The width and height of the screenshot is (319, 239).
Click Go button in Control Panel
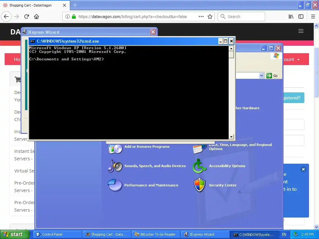click(x=272, y=76)
